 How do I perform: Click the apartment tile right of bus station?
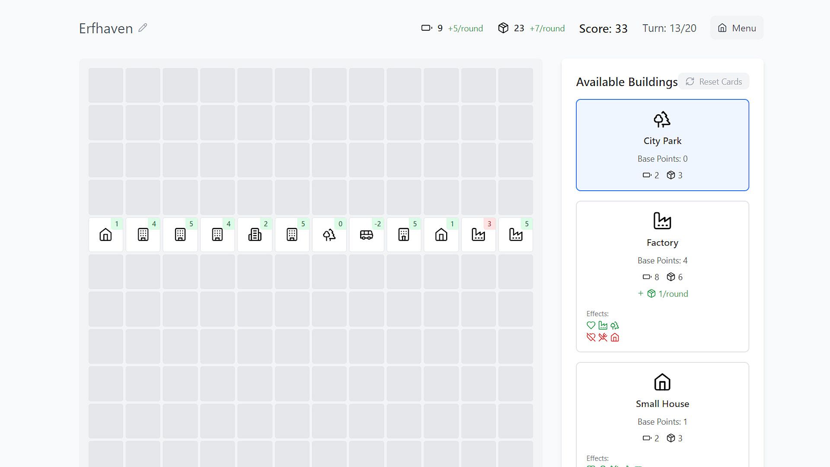pyautogui.click(x=403, y=235)
